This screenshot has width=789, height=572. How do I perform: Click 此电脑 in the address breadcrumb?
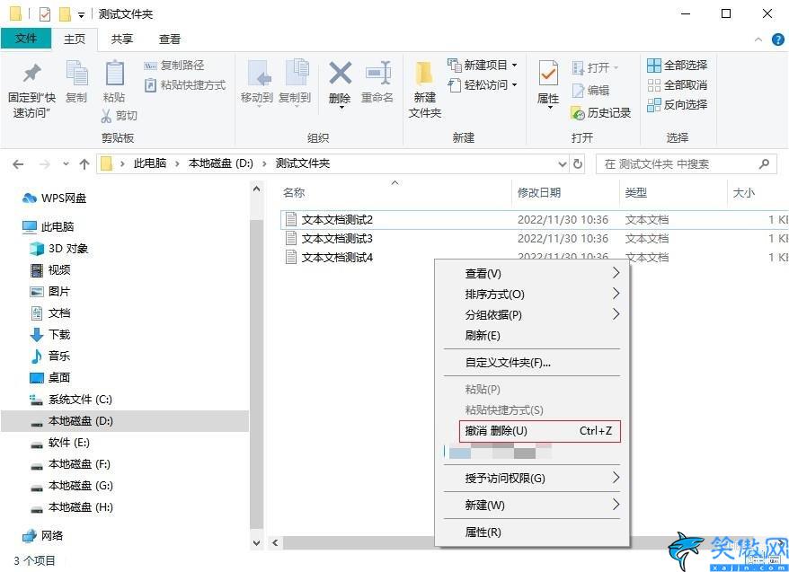[x=150, y=163]
